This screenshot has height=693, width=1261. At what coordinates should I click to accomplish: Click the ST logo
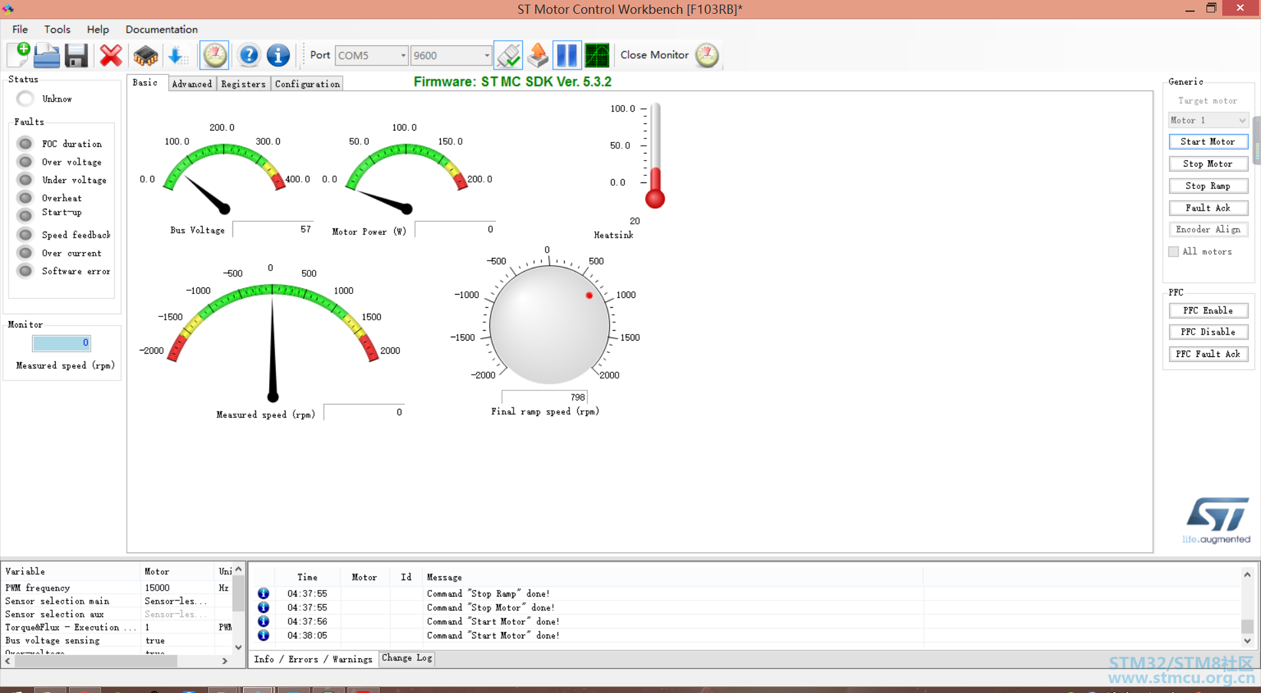point(1217,521)
